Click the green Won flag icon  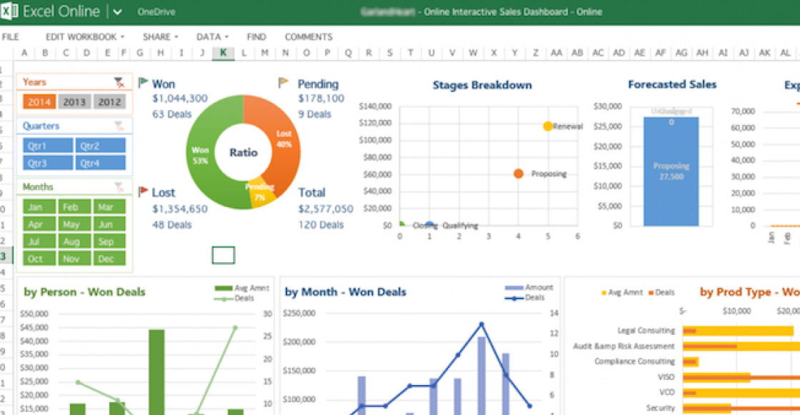(143, 84)
